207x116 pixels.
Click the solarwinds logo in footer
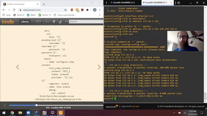tap(112, 106)
